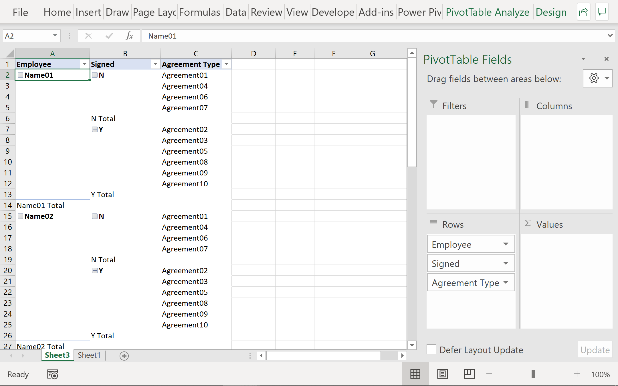Open the PivotTable Analyze tab
Screen dimensions: 618x386
pyautogui.click(x=487, y=12)
